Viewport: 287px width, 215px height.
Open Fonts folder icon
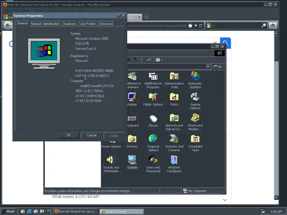[x=174, y=99]
